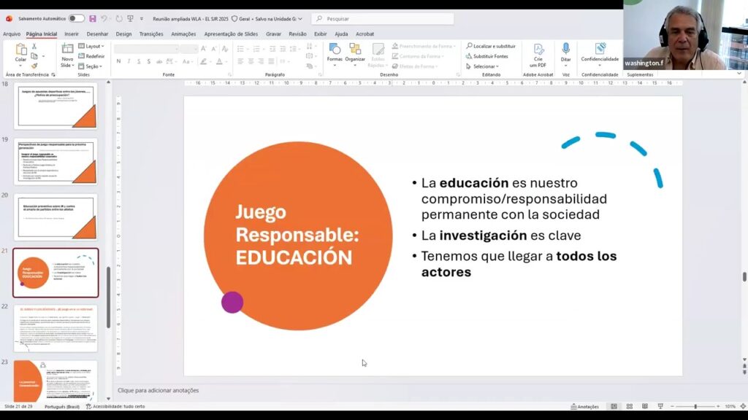Open the Inserir ribbon tab
The width and height of the screenshot is (748, 420).
(x=72, y=34)
